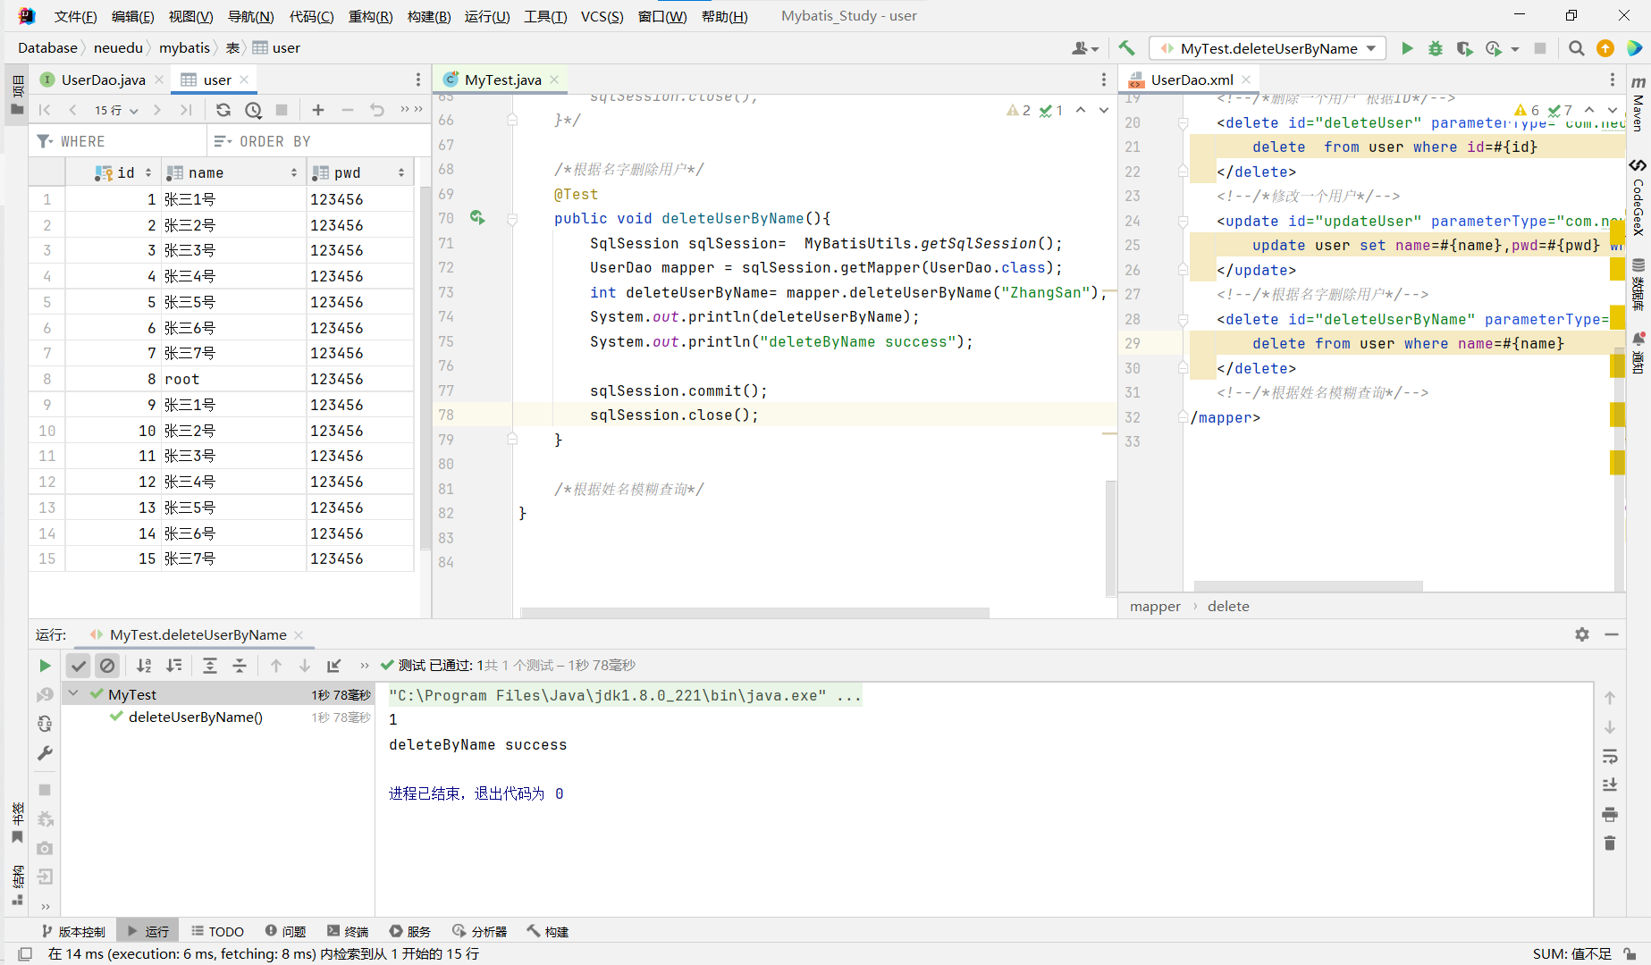This screenshot has width=1651, height=965.
Task: Open the 终端 terminal tool window
Action: click(348, 931)
